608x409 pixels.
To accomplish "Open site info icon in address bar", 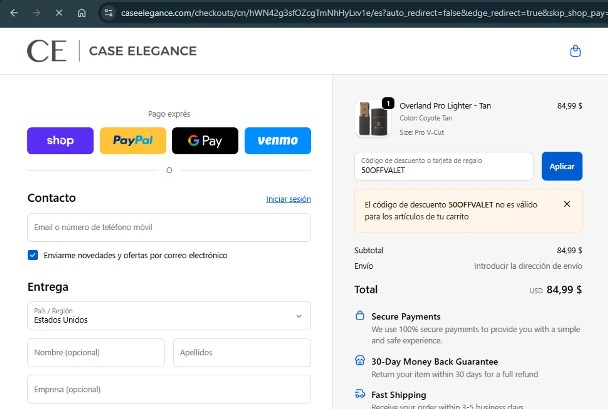I will tap(109, 13).
